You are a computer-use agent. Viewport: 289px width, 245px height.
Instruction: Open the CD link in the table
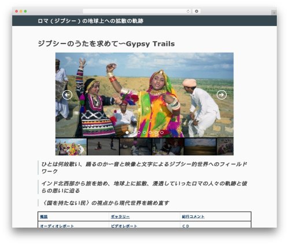pos(186,226)
